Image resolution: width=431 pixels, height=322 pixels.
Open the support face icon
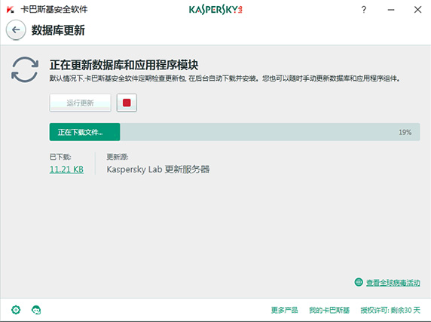click(x=36, y=310)
